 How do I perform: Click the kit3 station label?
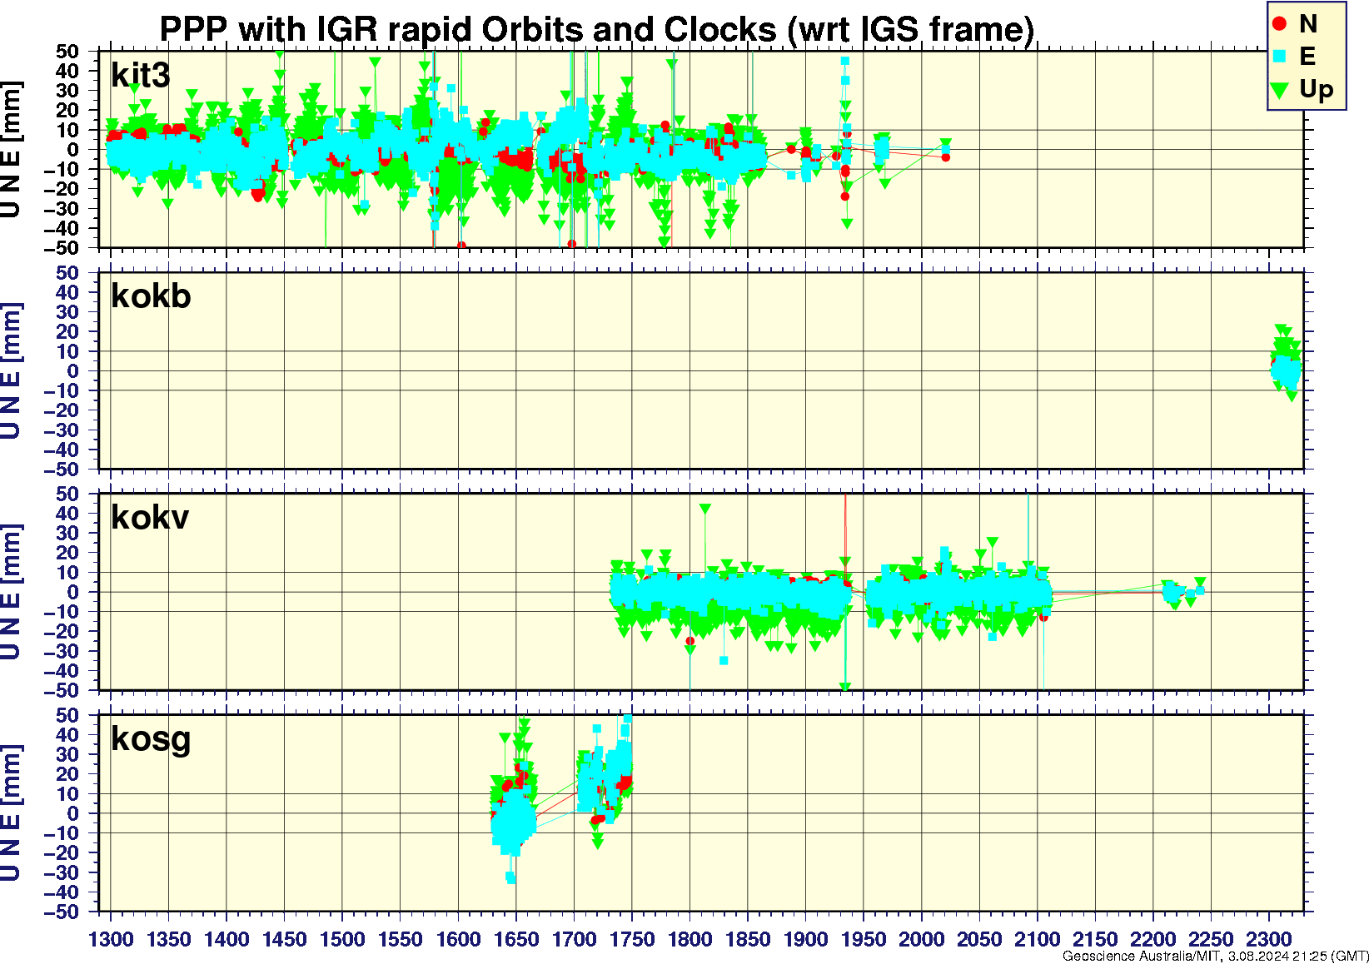click(140, 75)
